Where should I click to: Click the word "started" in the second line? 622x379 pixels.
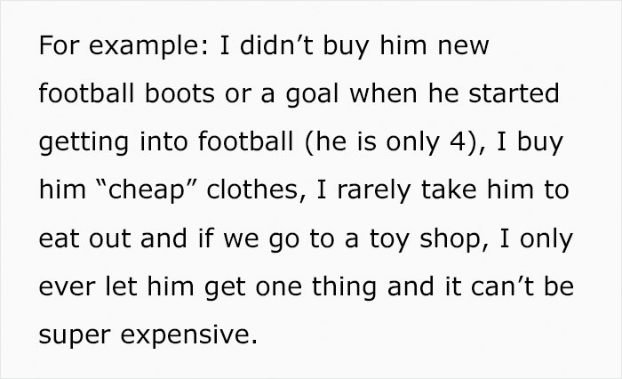pos(536,95)
